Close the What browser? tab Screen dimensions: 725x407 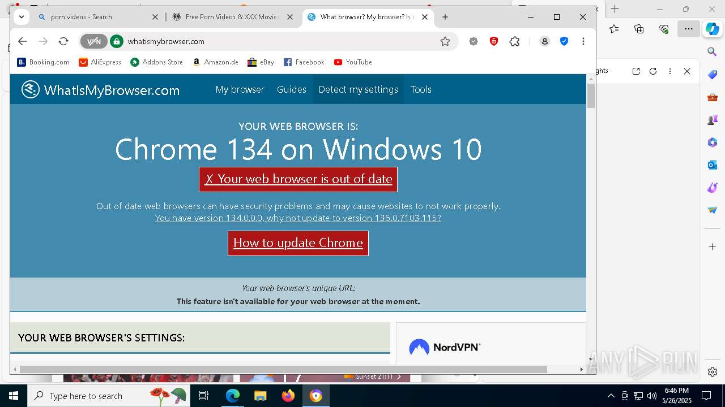pos(425,17)
